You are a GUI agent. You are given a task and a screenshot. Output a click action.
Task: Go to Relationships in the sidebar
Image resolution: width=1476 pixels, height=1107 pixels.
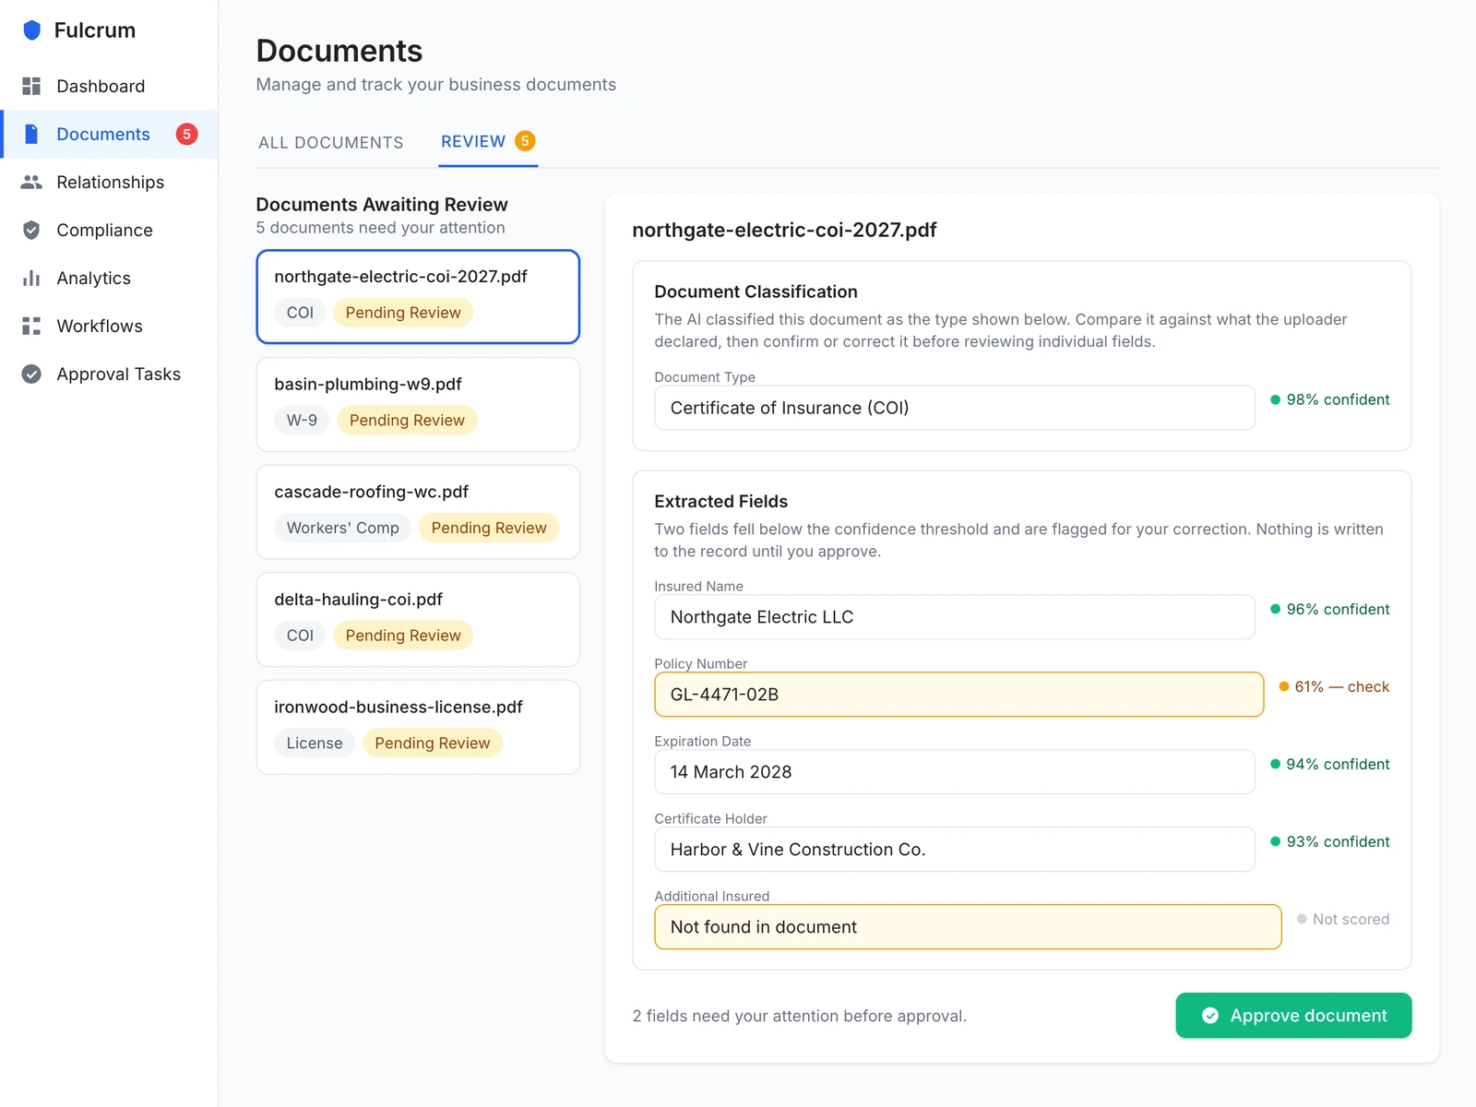click(110, 182)
